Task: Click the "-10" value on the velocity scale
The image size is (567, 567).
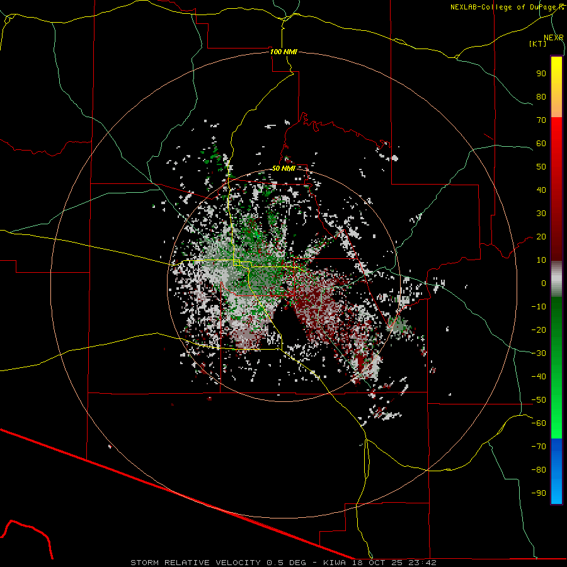Action: (x=539, y=307)
